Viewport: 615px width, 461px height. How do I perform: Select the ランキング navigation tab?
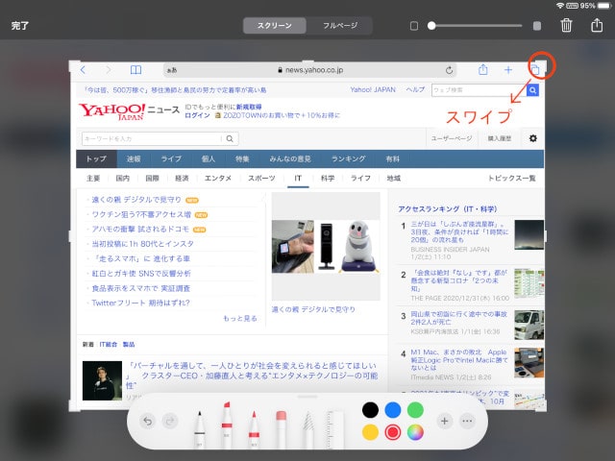[x=349, y=158]
